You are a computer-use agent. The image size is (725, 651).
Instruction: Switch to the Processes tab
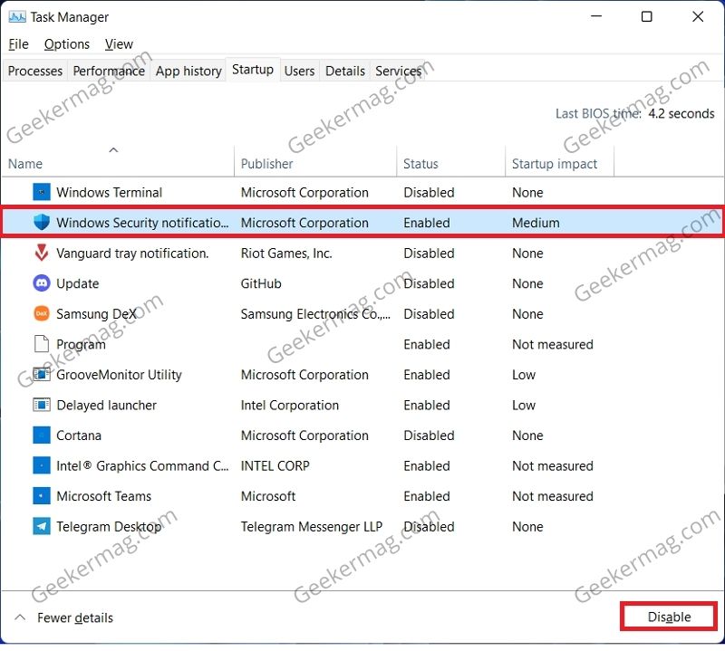[x=35, y=71]
